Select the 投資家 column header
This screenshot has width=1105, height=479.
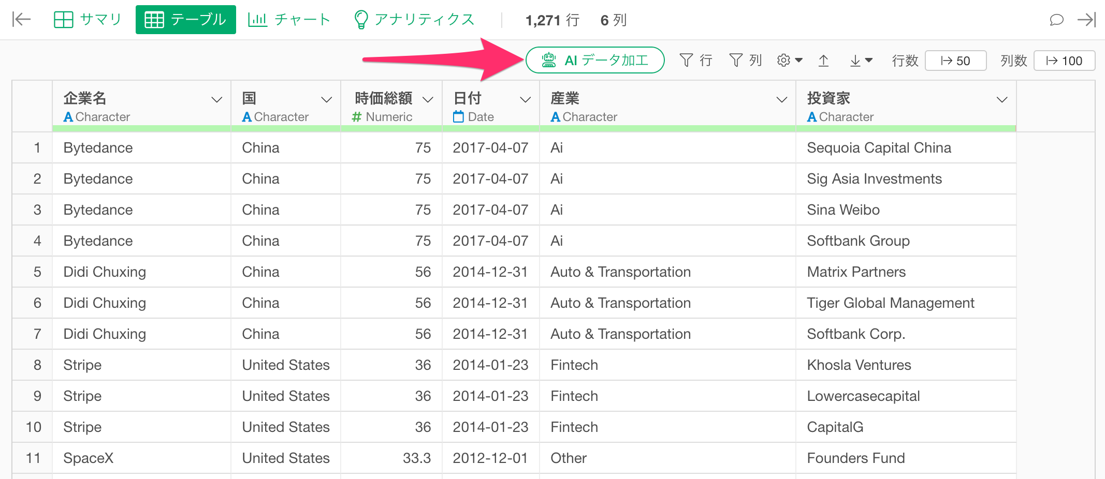click(x=906, y=106)
